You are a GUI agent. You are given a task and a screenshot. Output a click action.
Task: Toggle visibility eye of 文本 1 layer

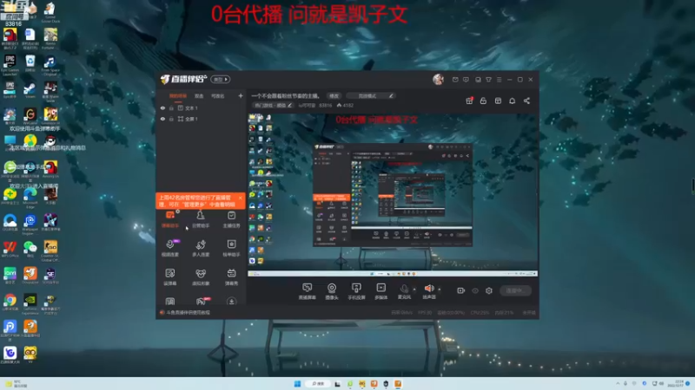162,107
